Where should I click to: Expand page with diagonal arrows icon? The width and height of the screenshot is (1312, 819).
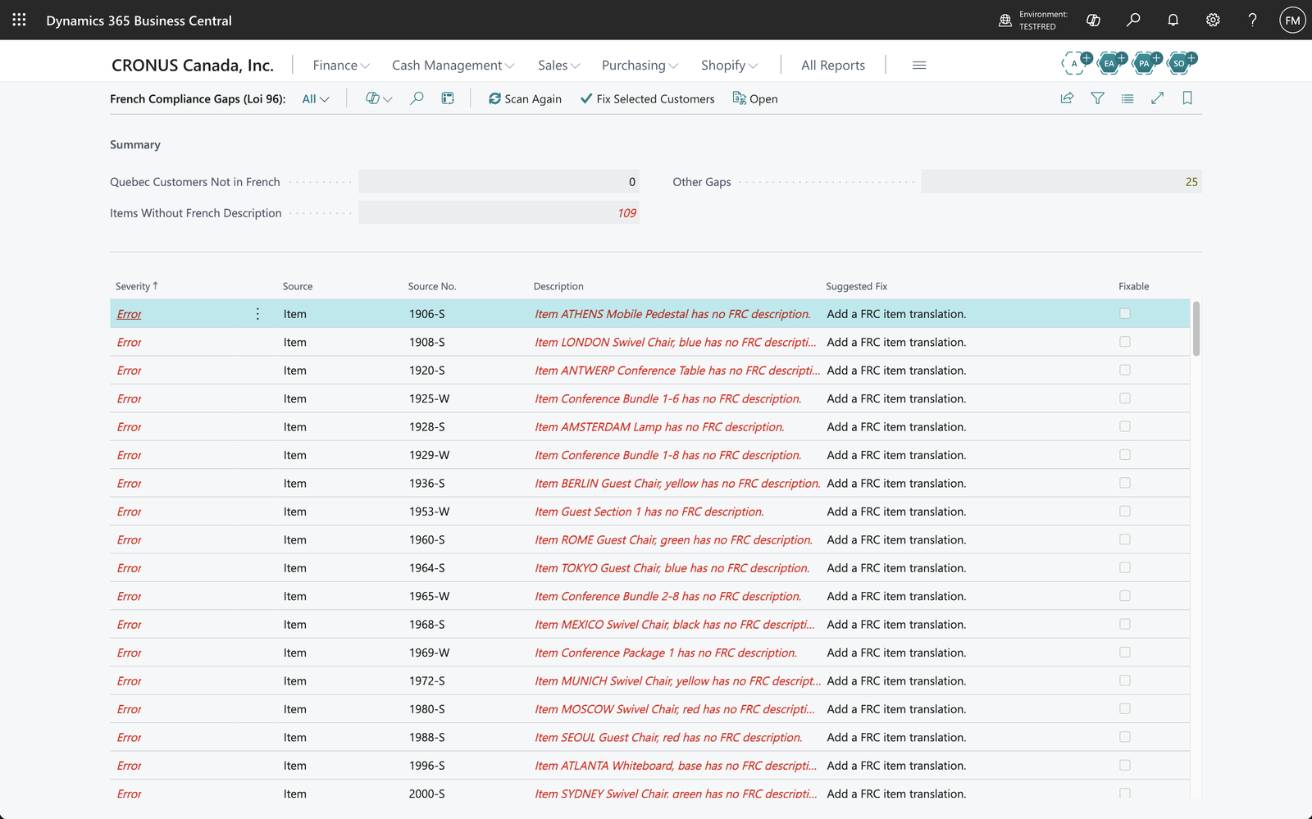coord(1158,98)
